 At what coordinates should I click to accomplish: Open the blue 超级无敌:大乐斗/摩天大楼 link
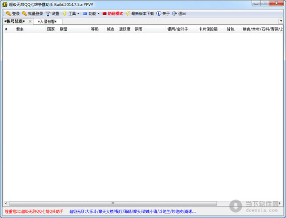(x=133, y=212)
